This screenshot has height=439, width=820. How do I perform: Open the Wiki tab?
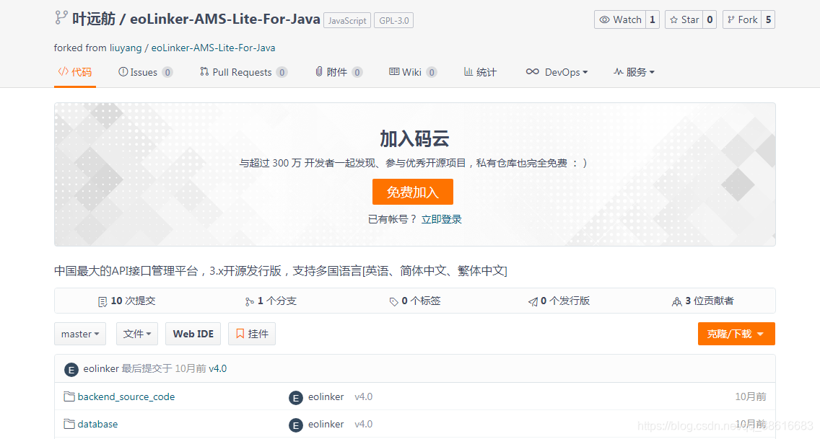[x=413, y=72]
